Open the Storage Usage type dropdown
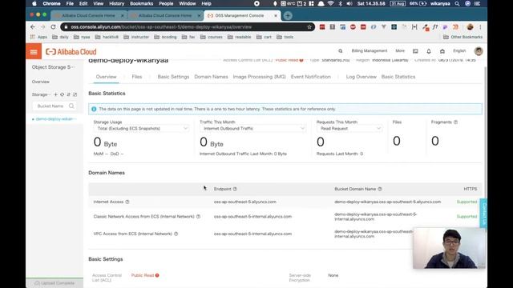 point(142,129)
